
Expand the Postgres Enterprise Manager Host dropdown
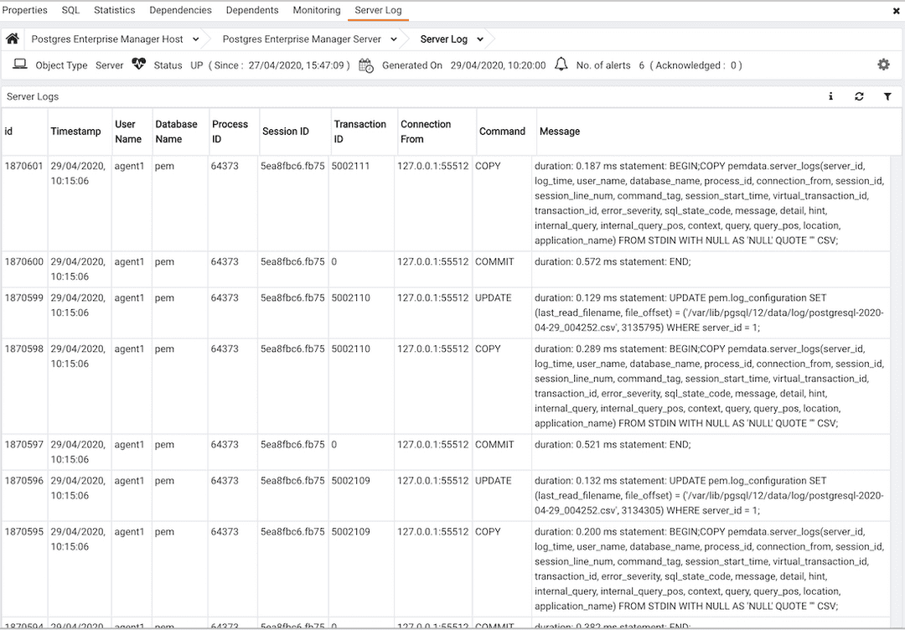coord(197,39)
